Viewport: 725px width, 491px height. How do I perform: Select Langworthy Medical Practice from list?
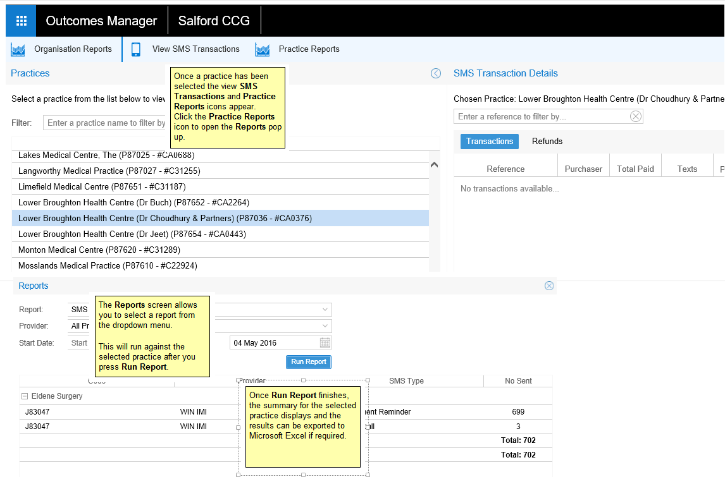109,171
